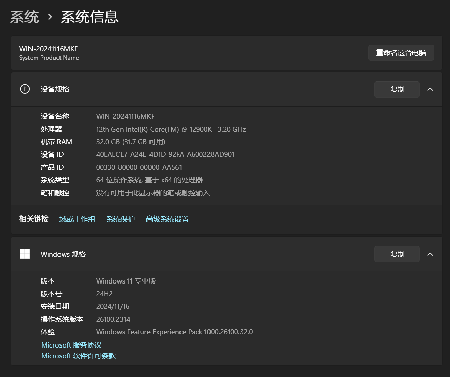Click the 设备规格 section header text
The height and width of the screenshot is (377, 450).
click(55, 89)
